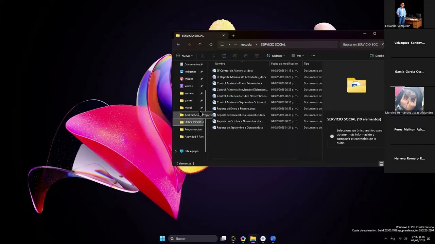Select Control Asistencia Enero Febrero.docx
Viewport: 435px width, 244px height.
pos(239,83)
